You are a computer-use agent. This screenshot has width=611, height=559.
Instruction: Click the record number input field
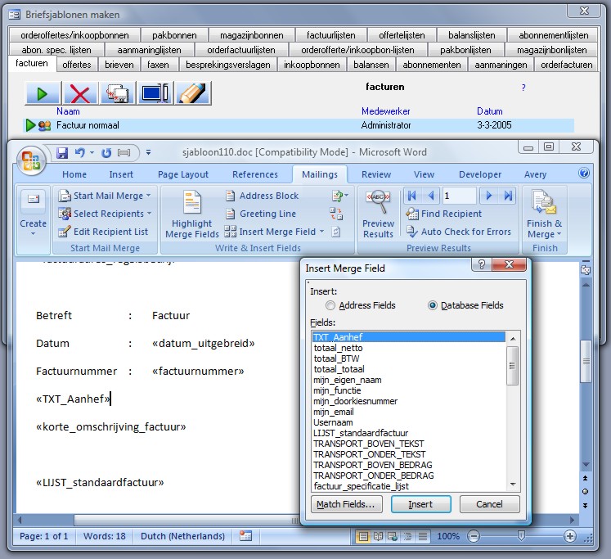459,196
